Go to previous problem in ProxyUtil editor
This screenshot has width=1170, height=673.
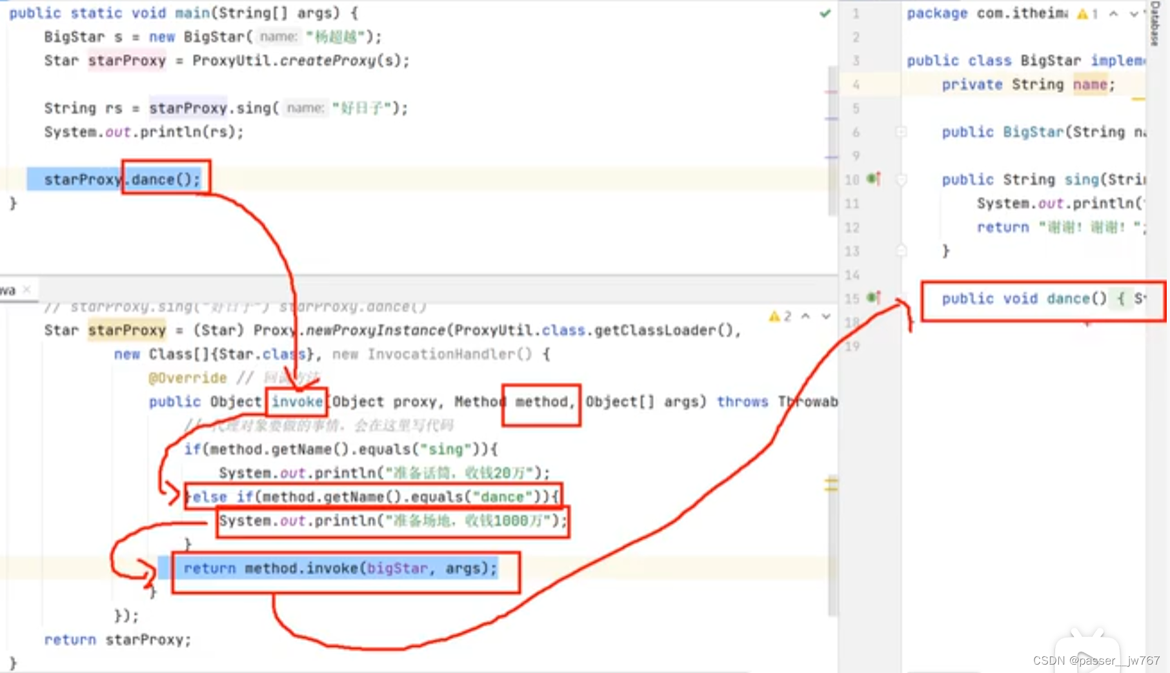[805, 317]
